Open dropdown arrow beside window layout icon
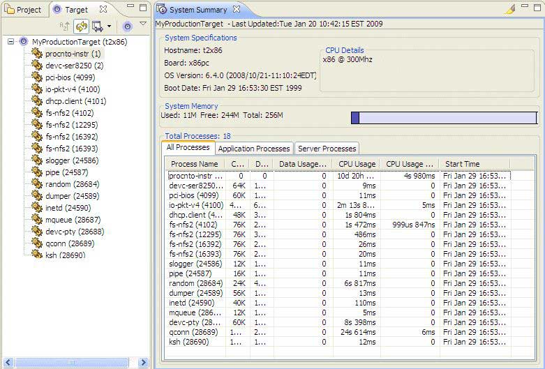 pyautogui.click(x=108, y=27)
